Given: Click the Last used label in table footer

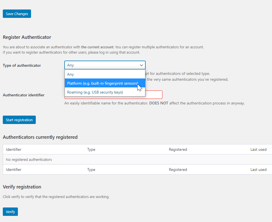Looking at the screenshot, I should 258,170.
